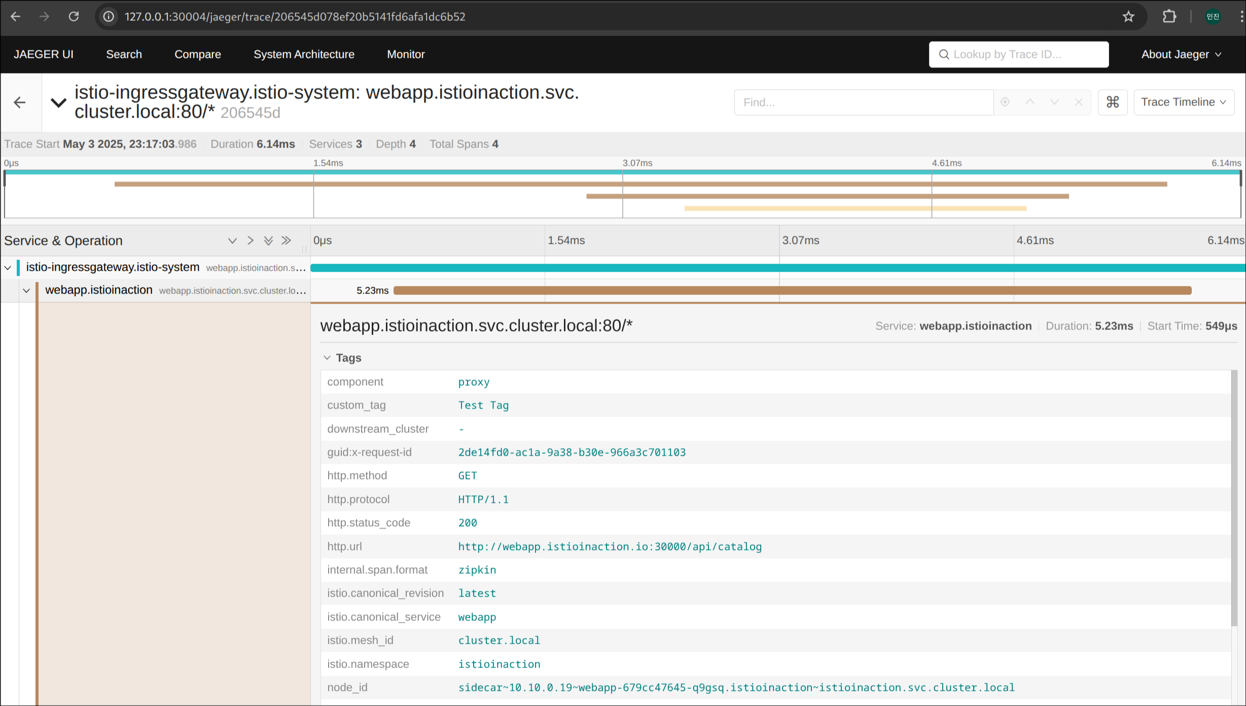Focus the span search locate icon
The image size is (1246, 706).
pos(1005,102)
